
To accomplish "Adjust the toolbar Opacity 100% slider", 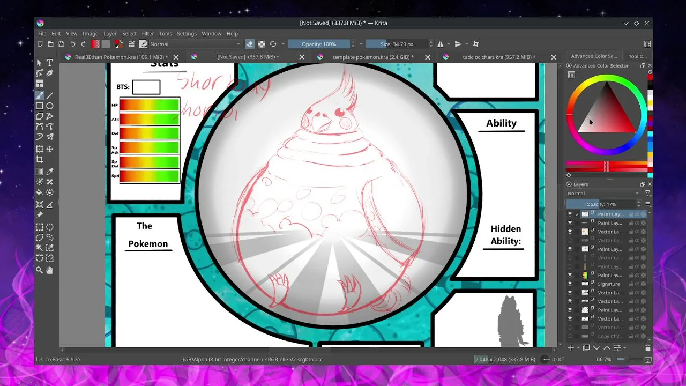I will (x=319, y=44).
